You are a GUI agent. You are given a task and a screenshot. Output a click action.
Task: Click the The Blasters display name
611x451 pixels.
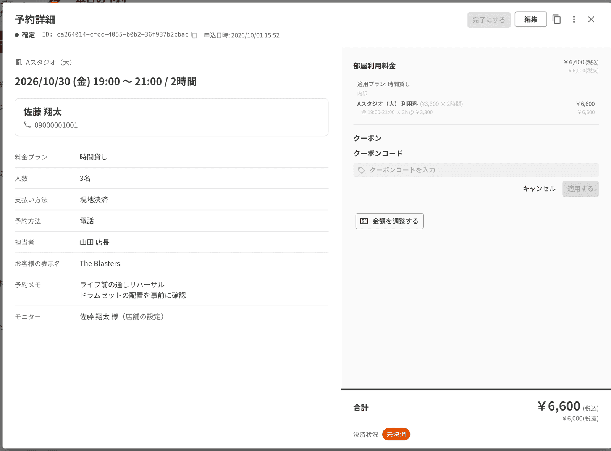point(100,264)
